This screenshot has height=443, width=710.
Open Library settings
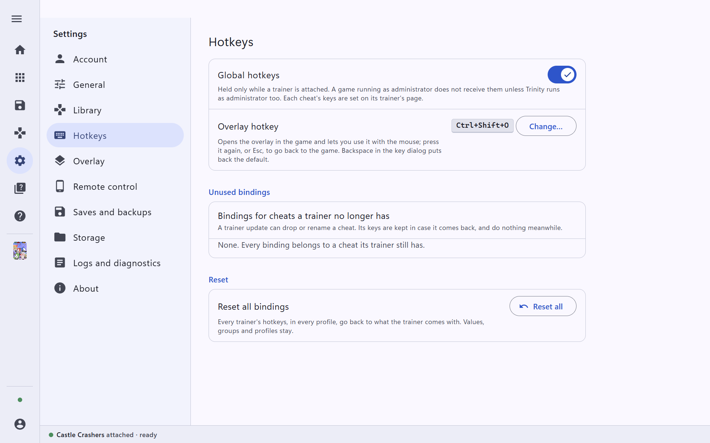(115, 110)
